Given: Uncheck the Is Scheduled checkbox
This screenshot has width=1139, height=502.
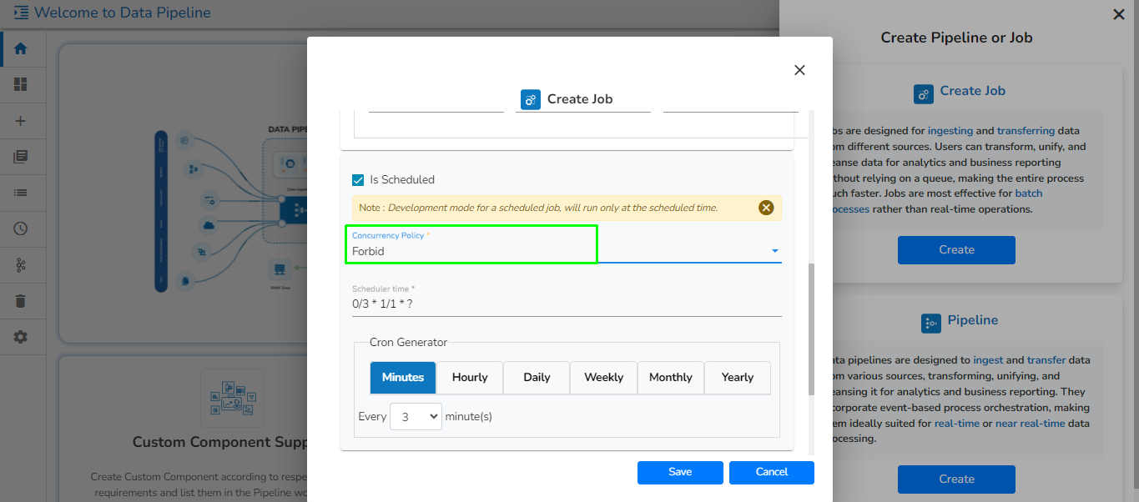Looking at the screenshot, I should [358, 180].
